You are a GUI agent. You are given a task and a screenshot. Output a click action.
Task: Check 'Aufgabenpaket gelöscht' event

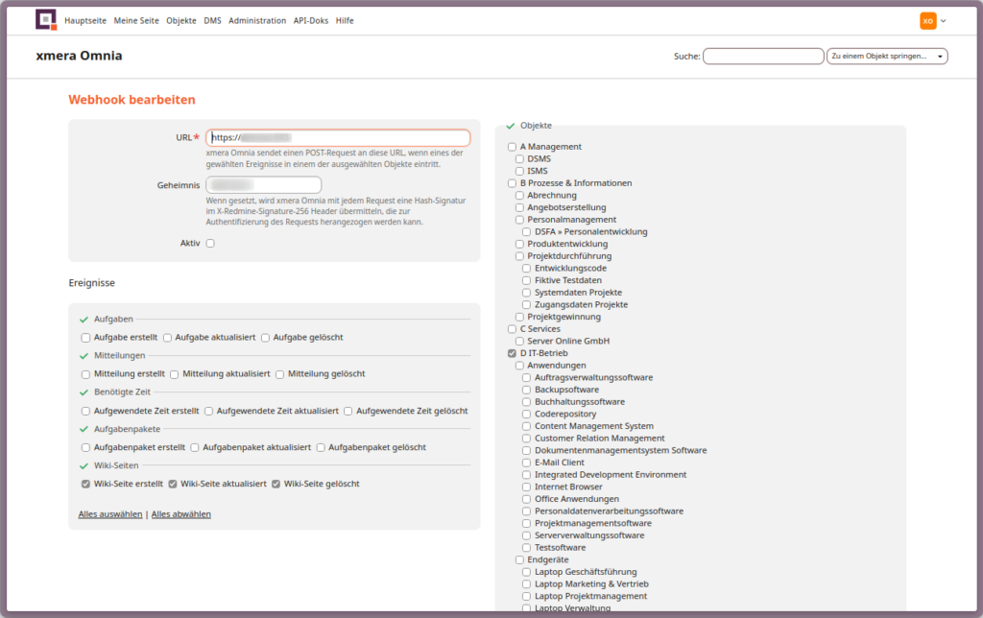coord(321,447)
